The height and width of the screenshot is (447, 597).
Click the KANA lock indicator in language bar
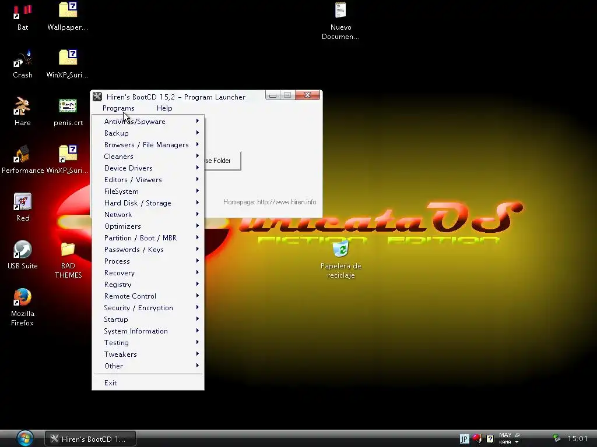(505, 442)
